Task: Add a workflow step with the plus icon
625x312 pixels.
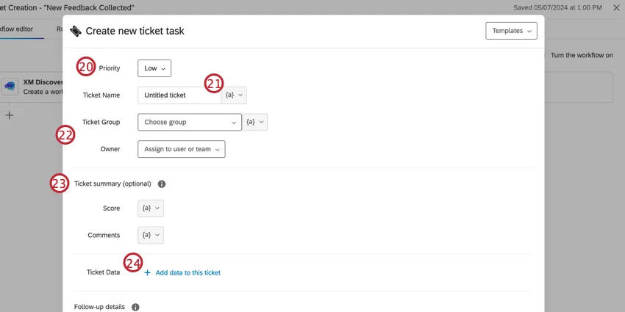Action: (10, 115)
